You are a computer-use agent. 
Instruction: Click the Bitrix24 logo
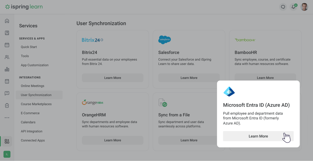click(x=92, y=40)
